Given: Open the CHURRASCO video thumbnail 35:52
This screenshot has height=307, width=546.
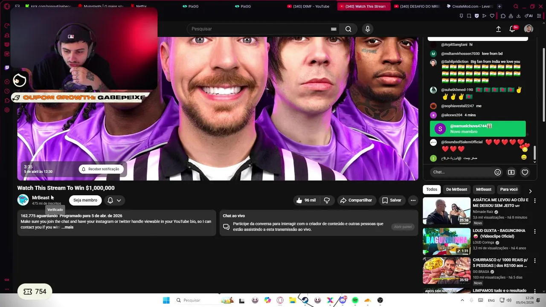Looking at the screenshot, I should 447,270.
